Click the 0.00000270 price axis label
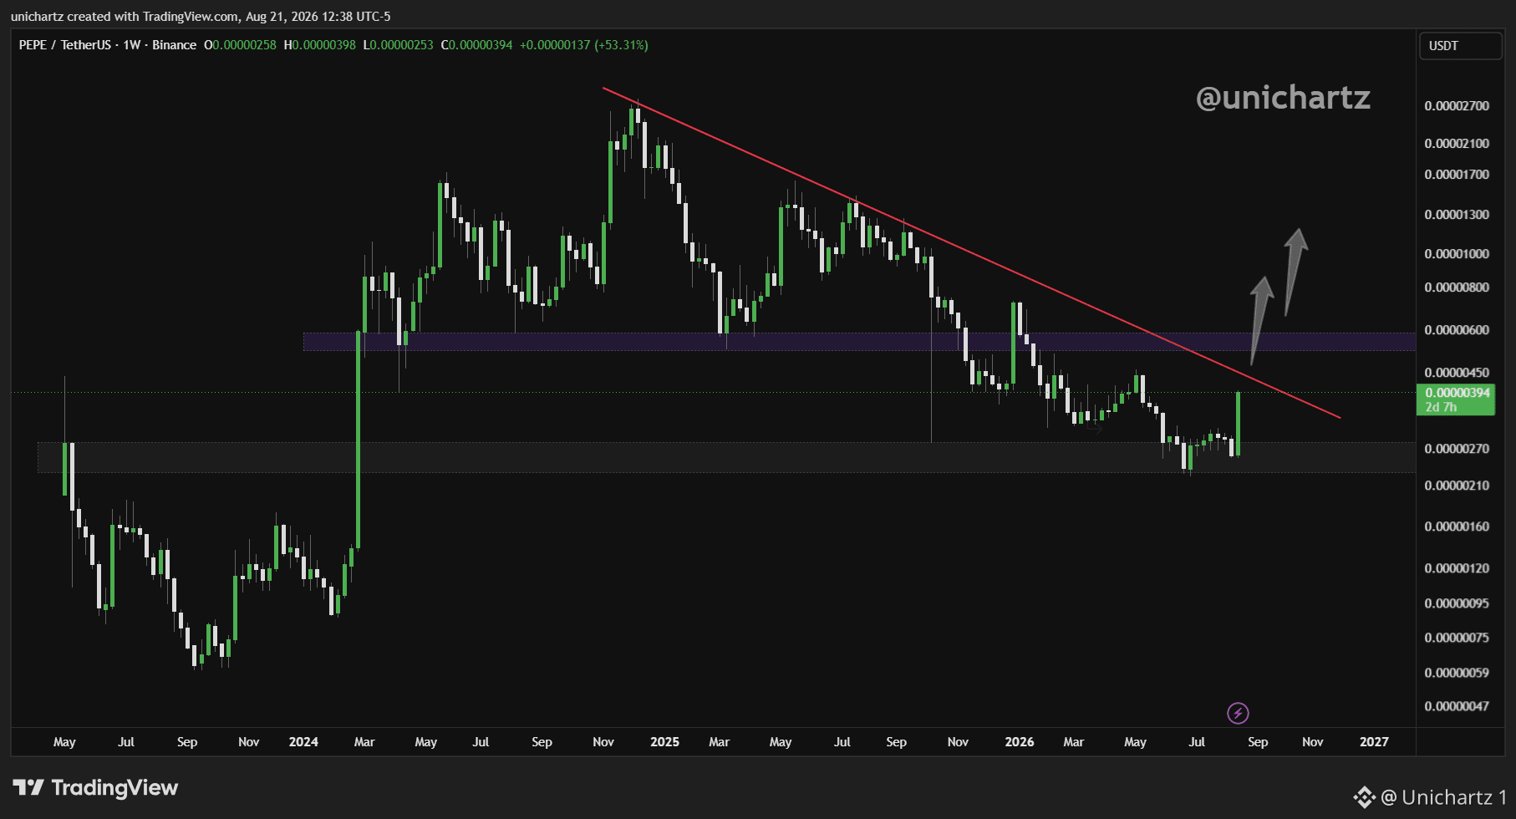The image size is (1516, 819). point(1457,449)
